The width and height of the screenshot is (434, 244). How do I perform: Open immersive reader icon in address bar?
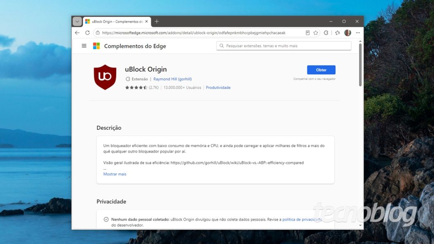[x=307, y=33]
